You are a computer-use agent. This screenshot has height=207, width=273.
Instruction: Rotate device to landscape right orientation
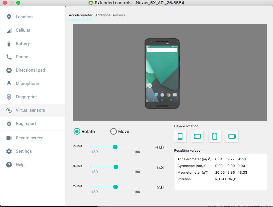(x=232, y=136)
